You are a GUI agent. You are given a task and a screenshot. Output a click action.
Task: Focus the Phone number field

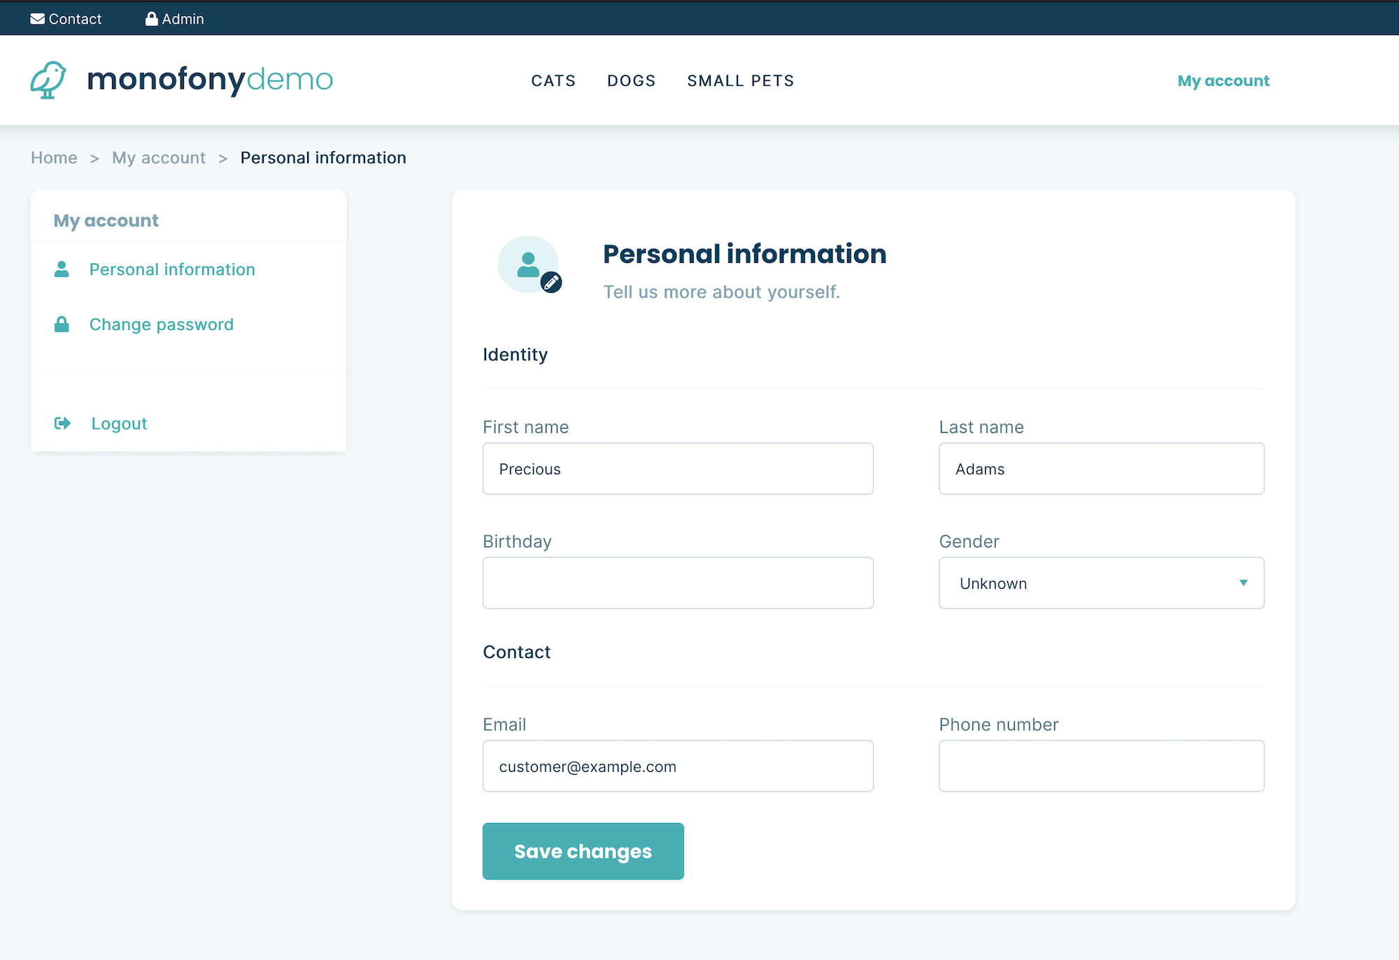tap(1101, 766)
